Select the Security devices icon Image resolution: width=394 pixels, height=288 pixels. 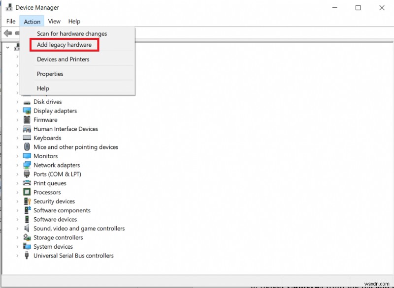tap(26, 201)
